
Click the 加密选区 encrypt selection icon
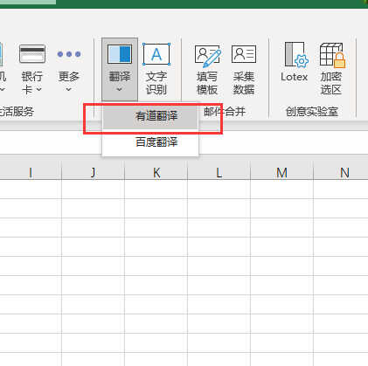coord(332,55)
